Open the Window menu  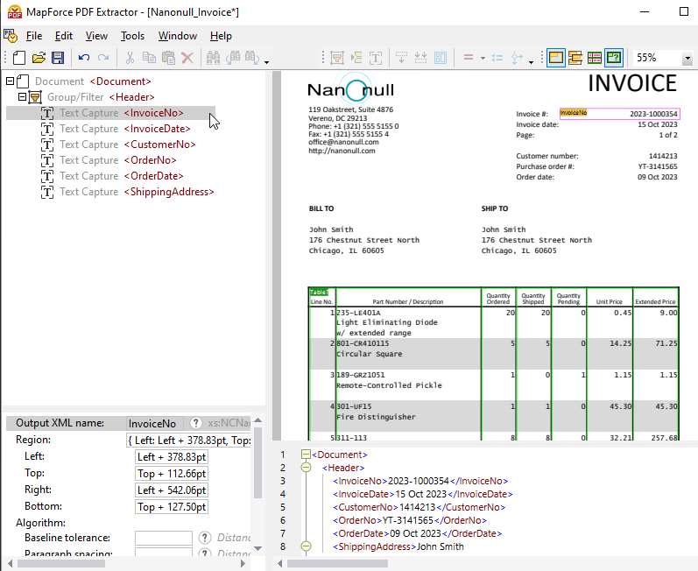point(177,36)
